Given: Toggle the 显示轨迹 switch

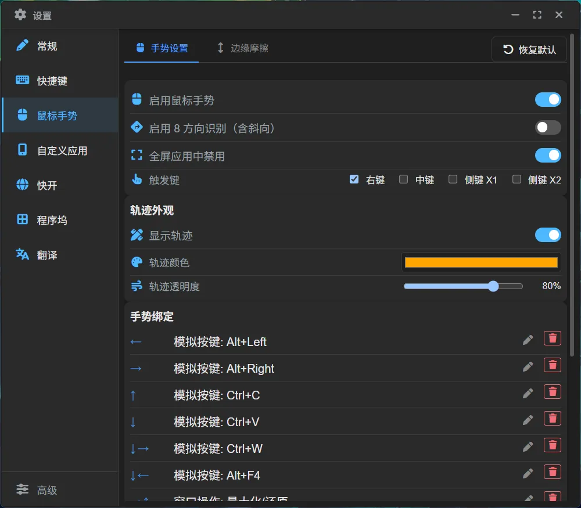Looking at the screenshot, I should click(548, 235).
